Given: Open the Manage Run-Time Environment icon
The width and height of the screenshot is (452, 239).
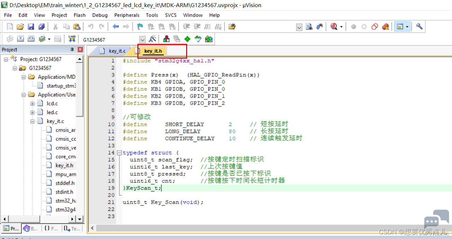Looking at the screenshot, I should click(188, 39).
